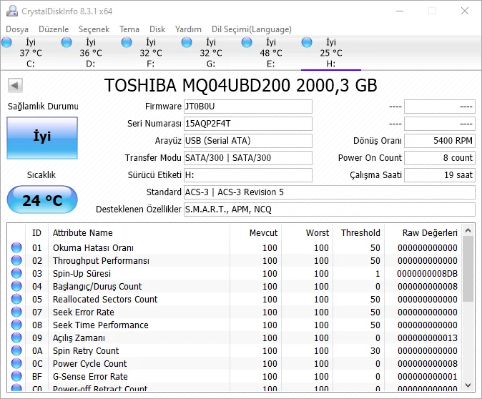Viewport: 482px width, 399px height.
Task: Select drive C: status icon
Action: pyautogui.click(x=7, y=43)
